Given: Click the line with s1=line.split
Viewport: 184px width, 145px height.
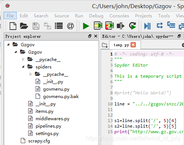Looking at the screenshot, I should click(x=145, y=121).
